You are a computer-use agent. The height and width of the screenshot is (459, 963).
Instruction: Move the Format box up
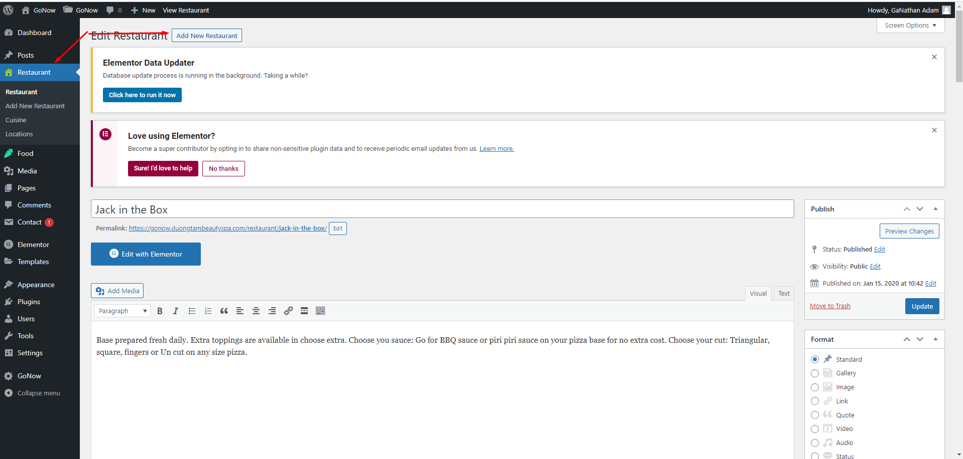pos(907,339)
